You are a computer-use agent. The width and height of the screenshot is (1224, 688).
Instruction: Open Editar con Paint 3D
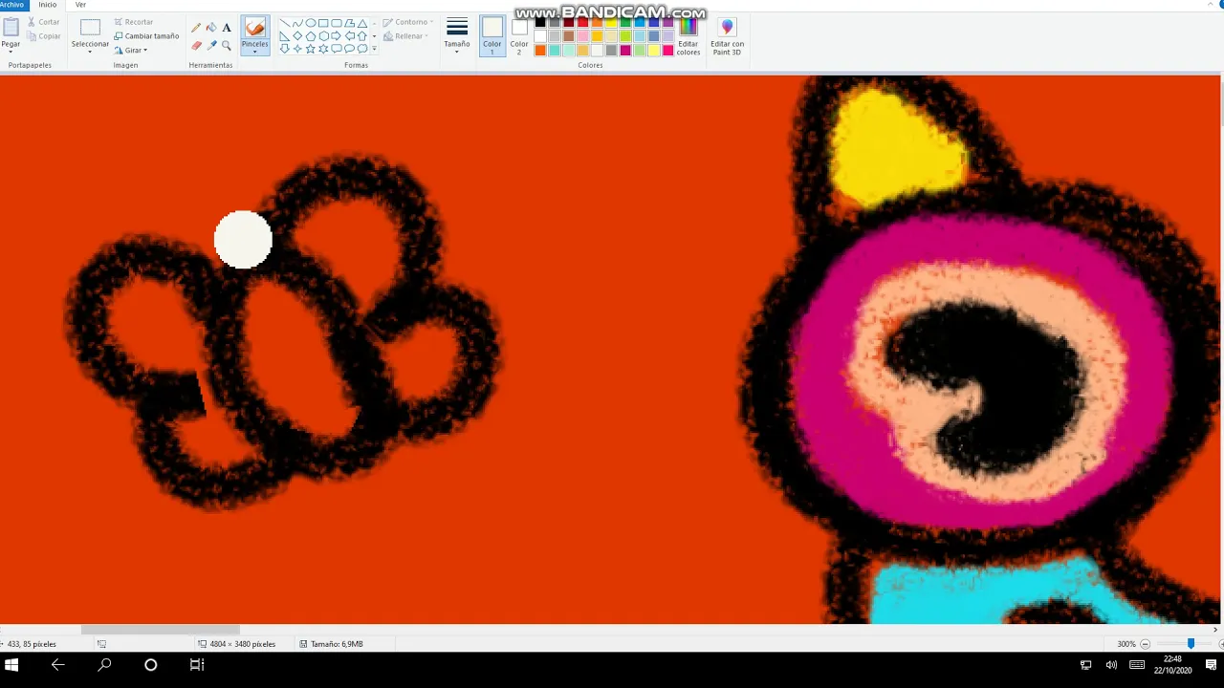[x=727, y=35]
